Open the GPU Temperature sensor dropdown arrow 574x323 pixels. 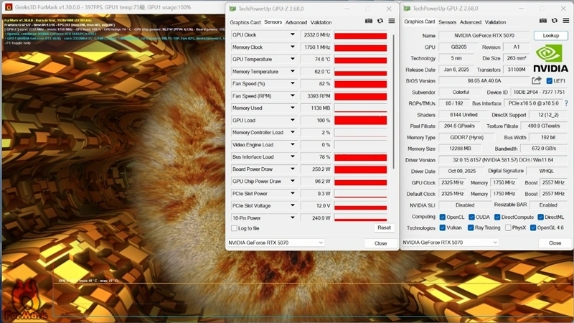[293, 60]
